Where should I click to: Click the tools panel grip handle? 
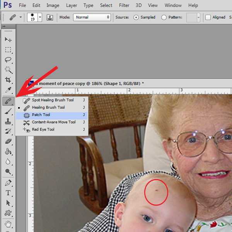pyautogui.click(x=8, y=31)
